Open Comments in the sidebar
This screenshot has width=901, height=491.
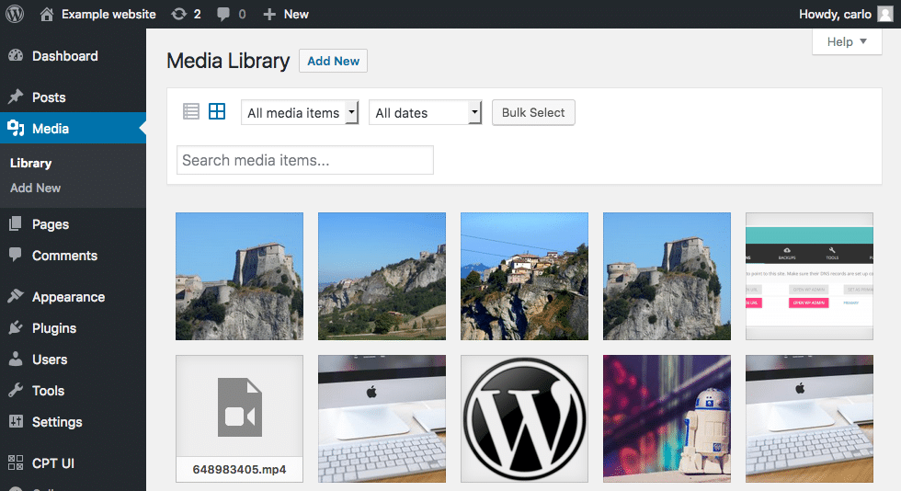tap(73, 256)
